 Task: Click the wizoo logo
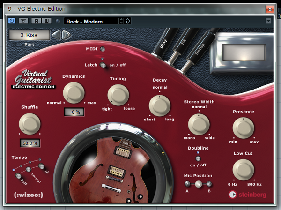29,195
